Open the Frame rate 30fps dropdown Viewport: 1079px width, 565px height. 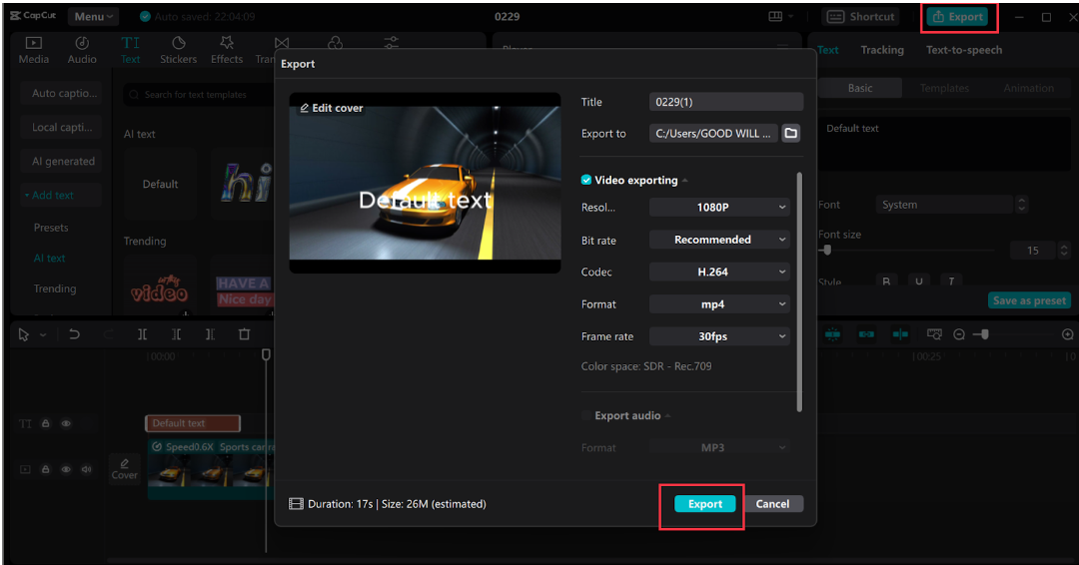(719, 336)
